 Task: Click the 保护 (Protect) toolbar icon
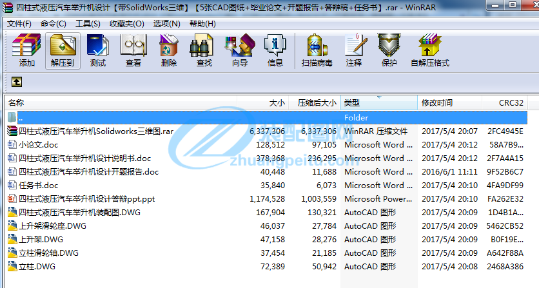point(389,50)
